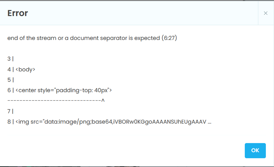Click the trailing ellipsis on line 8

(210, 122)
